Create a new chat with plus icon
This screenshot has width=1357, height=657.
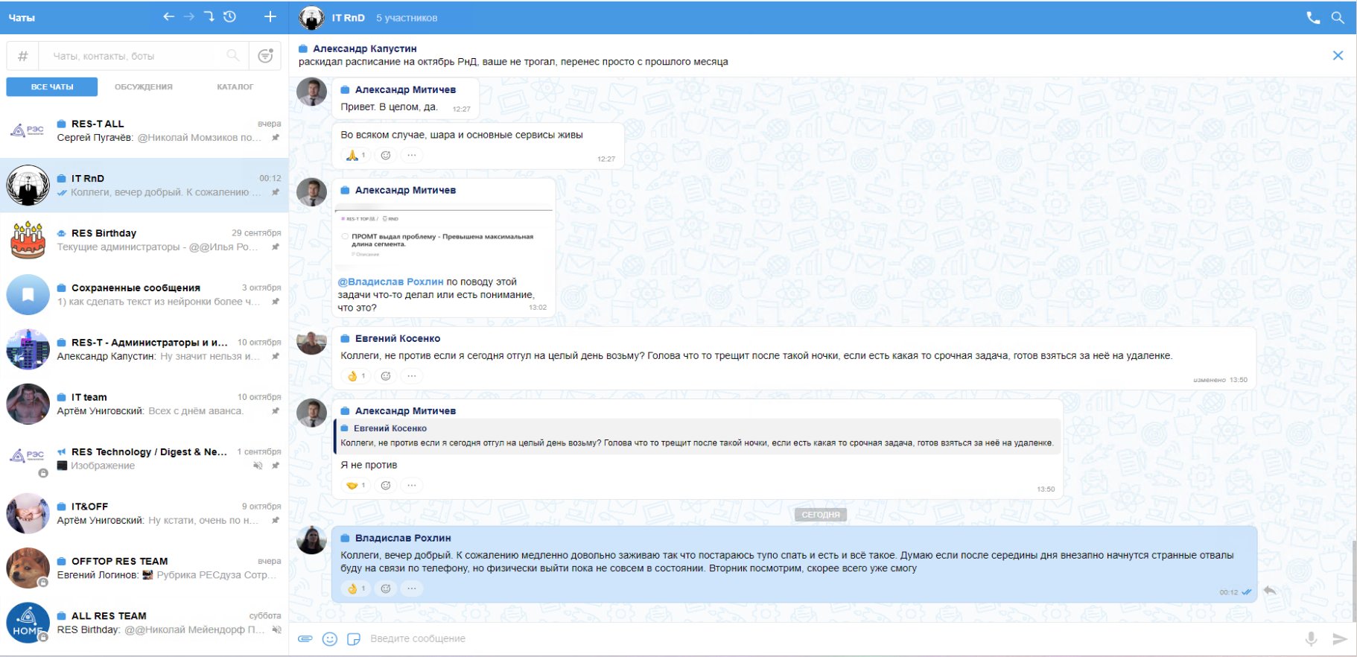click(x=270, y=16)
